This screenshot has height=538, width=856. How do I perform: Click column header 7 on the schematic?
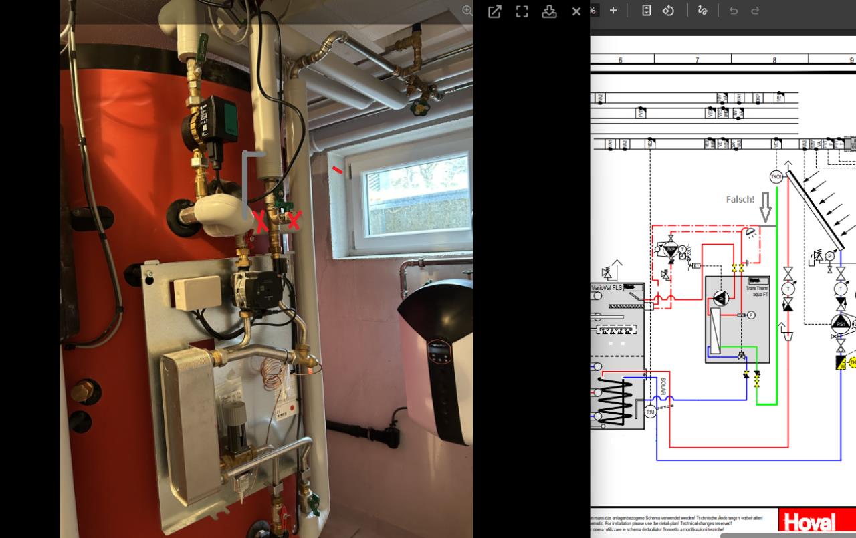click(697, 60)
